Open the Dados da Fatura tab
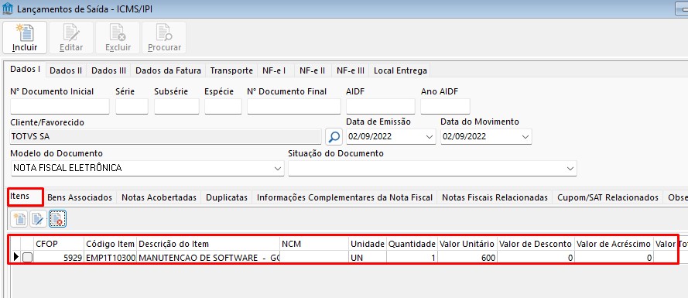 168,70
